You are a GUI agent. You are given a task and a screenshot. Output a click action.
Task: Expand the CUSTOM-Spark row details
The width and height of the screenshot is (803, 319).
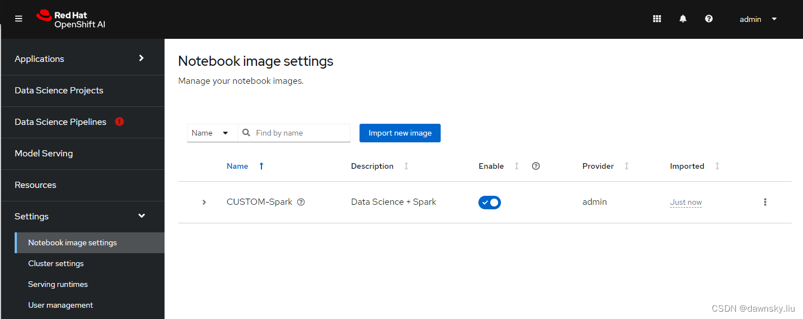click(204, 202)
